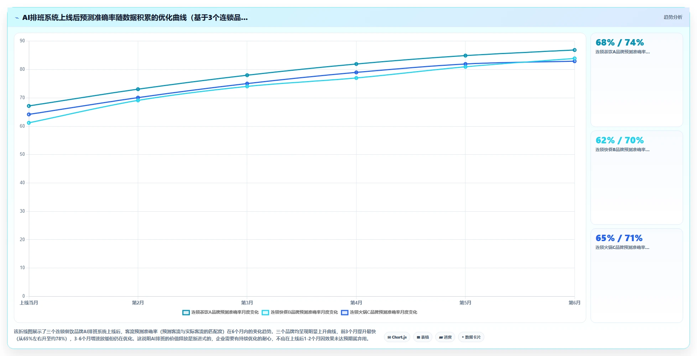The image size is (697, 356).
Task: Click the 第3月 x-axis label
Action: tap(247, 303)
